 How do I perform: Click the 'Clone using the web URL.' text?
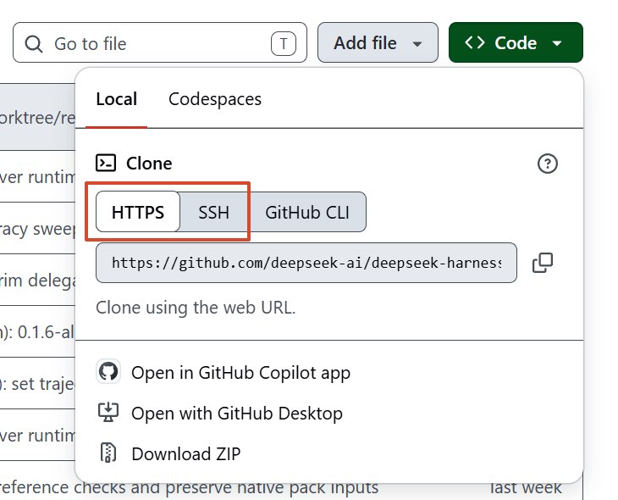[x=196, y=308]
